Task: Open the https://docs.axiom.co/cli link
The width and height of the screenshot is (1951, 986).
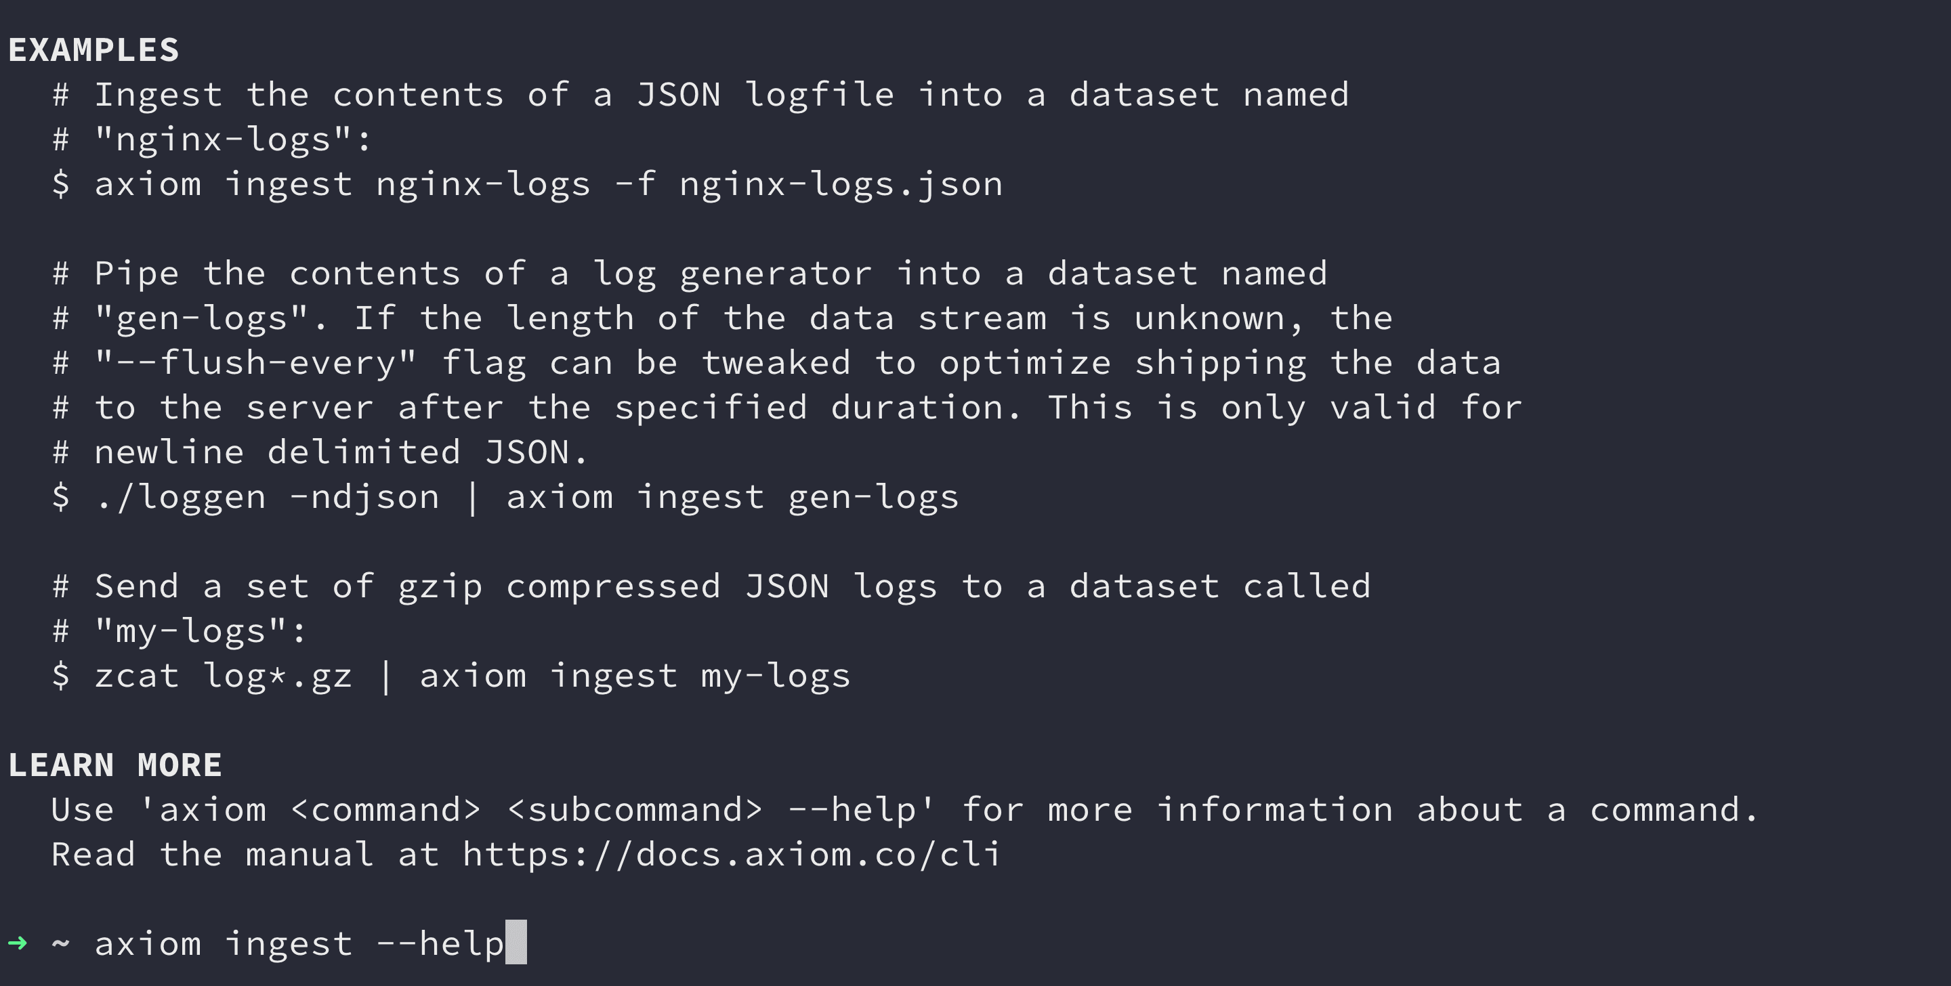Action: (x=732, y=854)
